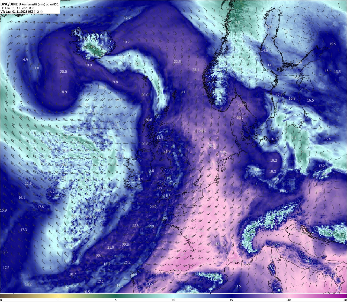
Task: Click the 14.5 value over Sweden
Action: pos(271,65)
